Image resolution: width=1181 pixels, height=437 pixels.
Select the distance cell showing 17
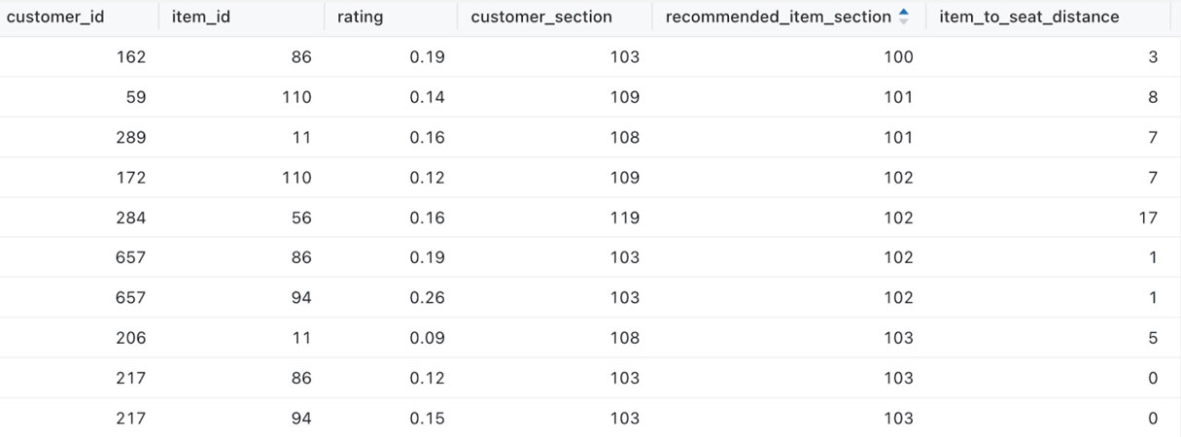pyautogui.click(x=1148, y=218)
